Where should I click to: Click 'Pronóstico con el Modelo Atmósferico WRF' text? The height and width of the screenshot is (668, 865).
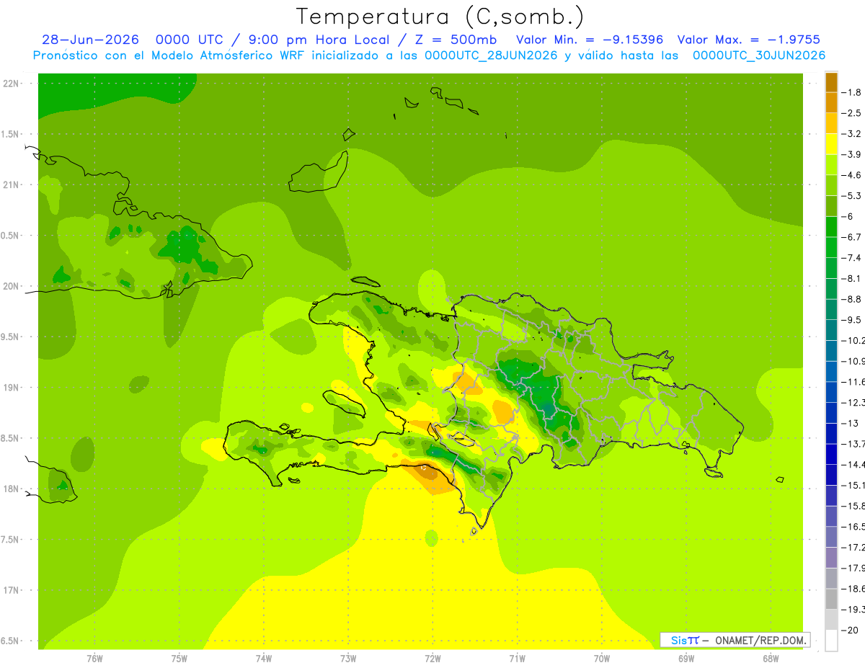169,55
